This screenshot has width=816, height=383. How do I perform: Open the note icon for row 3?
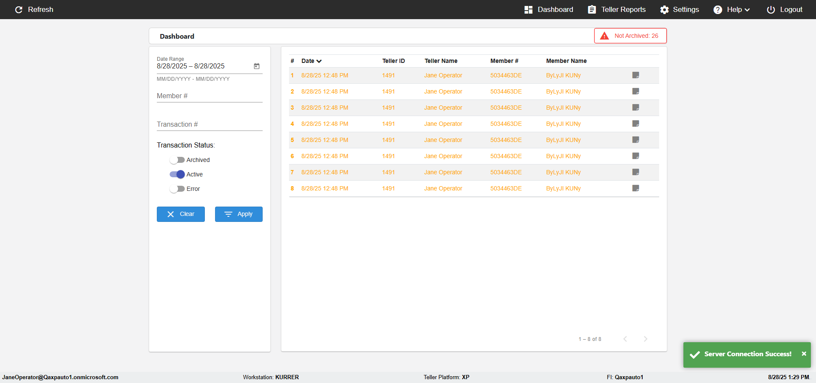pyautogui.click(x=635, y=108)
